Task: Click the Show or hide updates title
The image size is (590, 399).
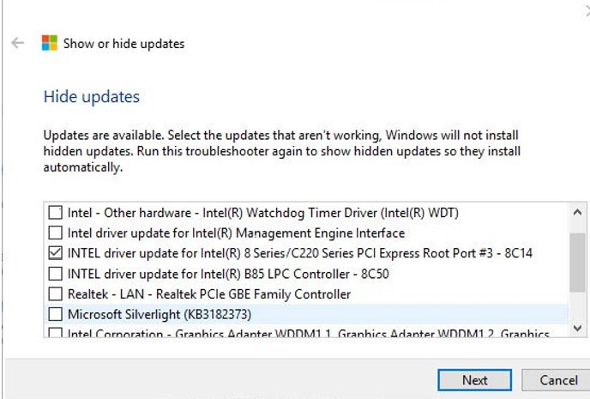Action: click(123, 43)
